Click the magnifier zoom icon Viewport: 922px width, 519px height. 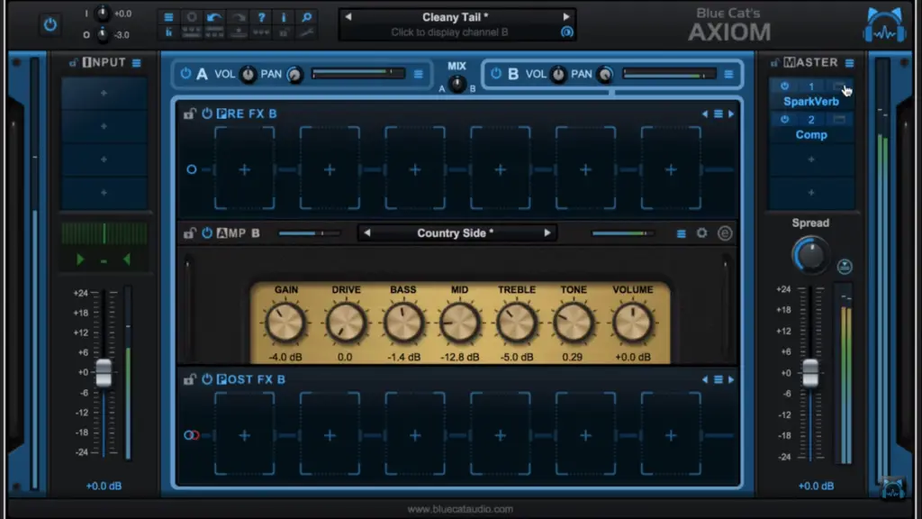point(307,17)
